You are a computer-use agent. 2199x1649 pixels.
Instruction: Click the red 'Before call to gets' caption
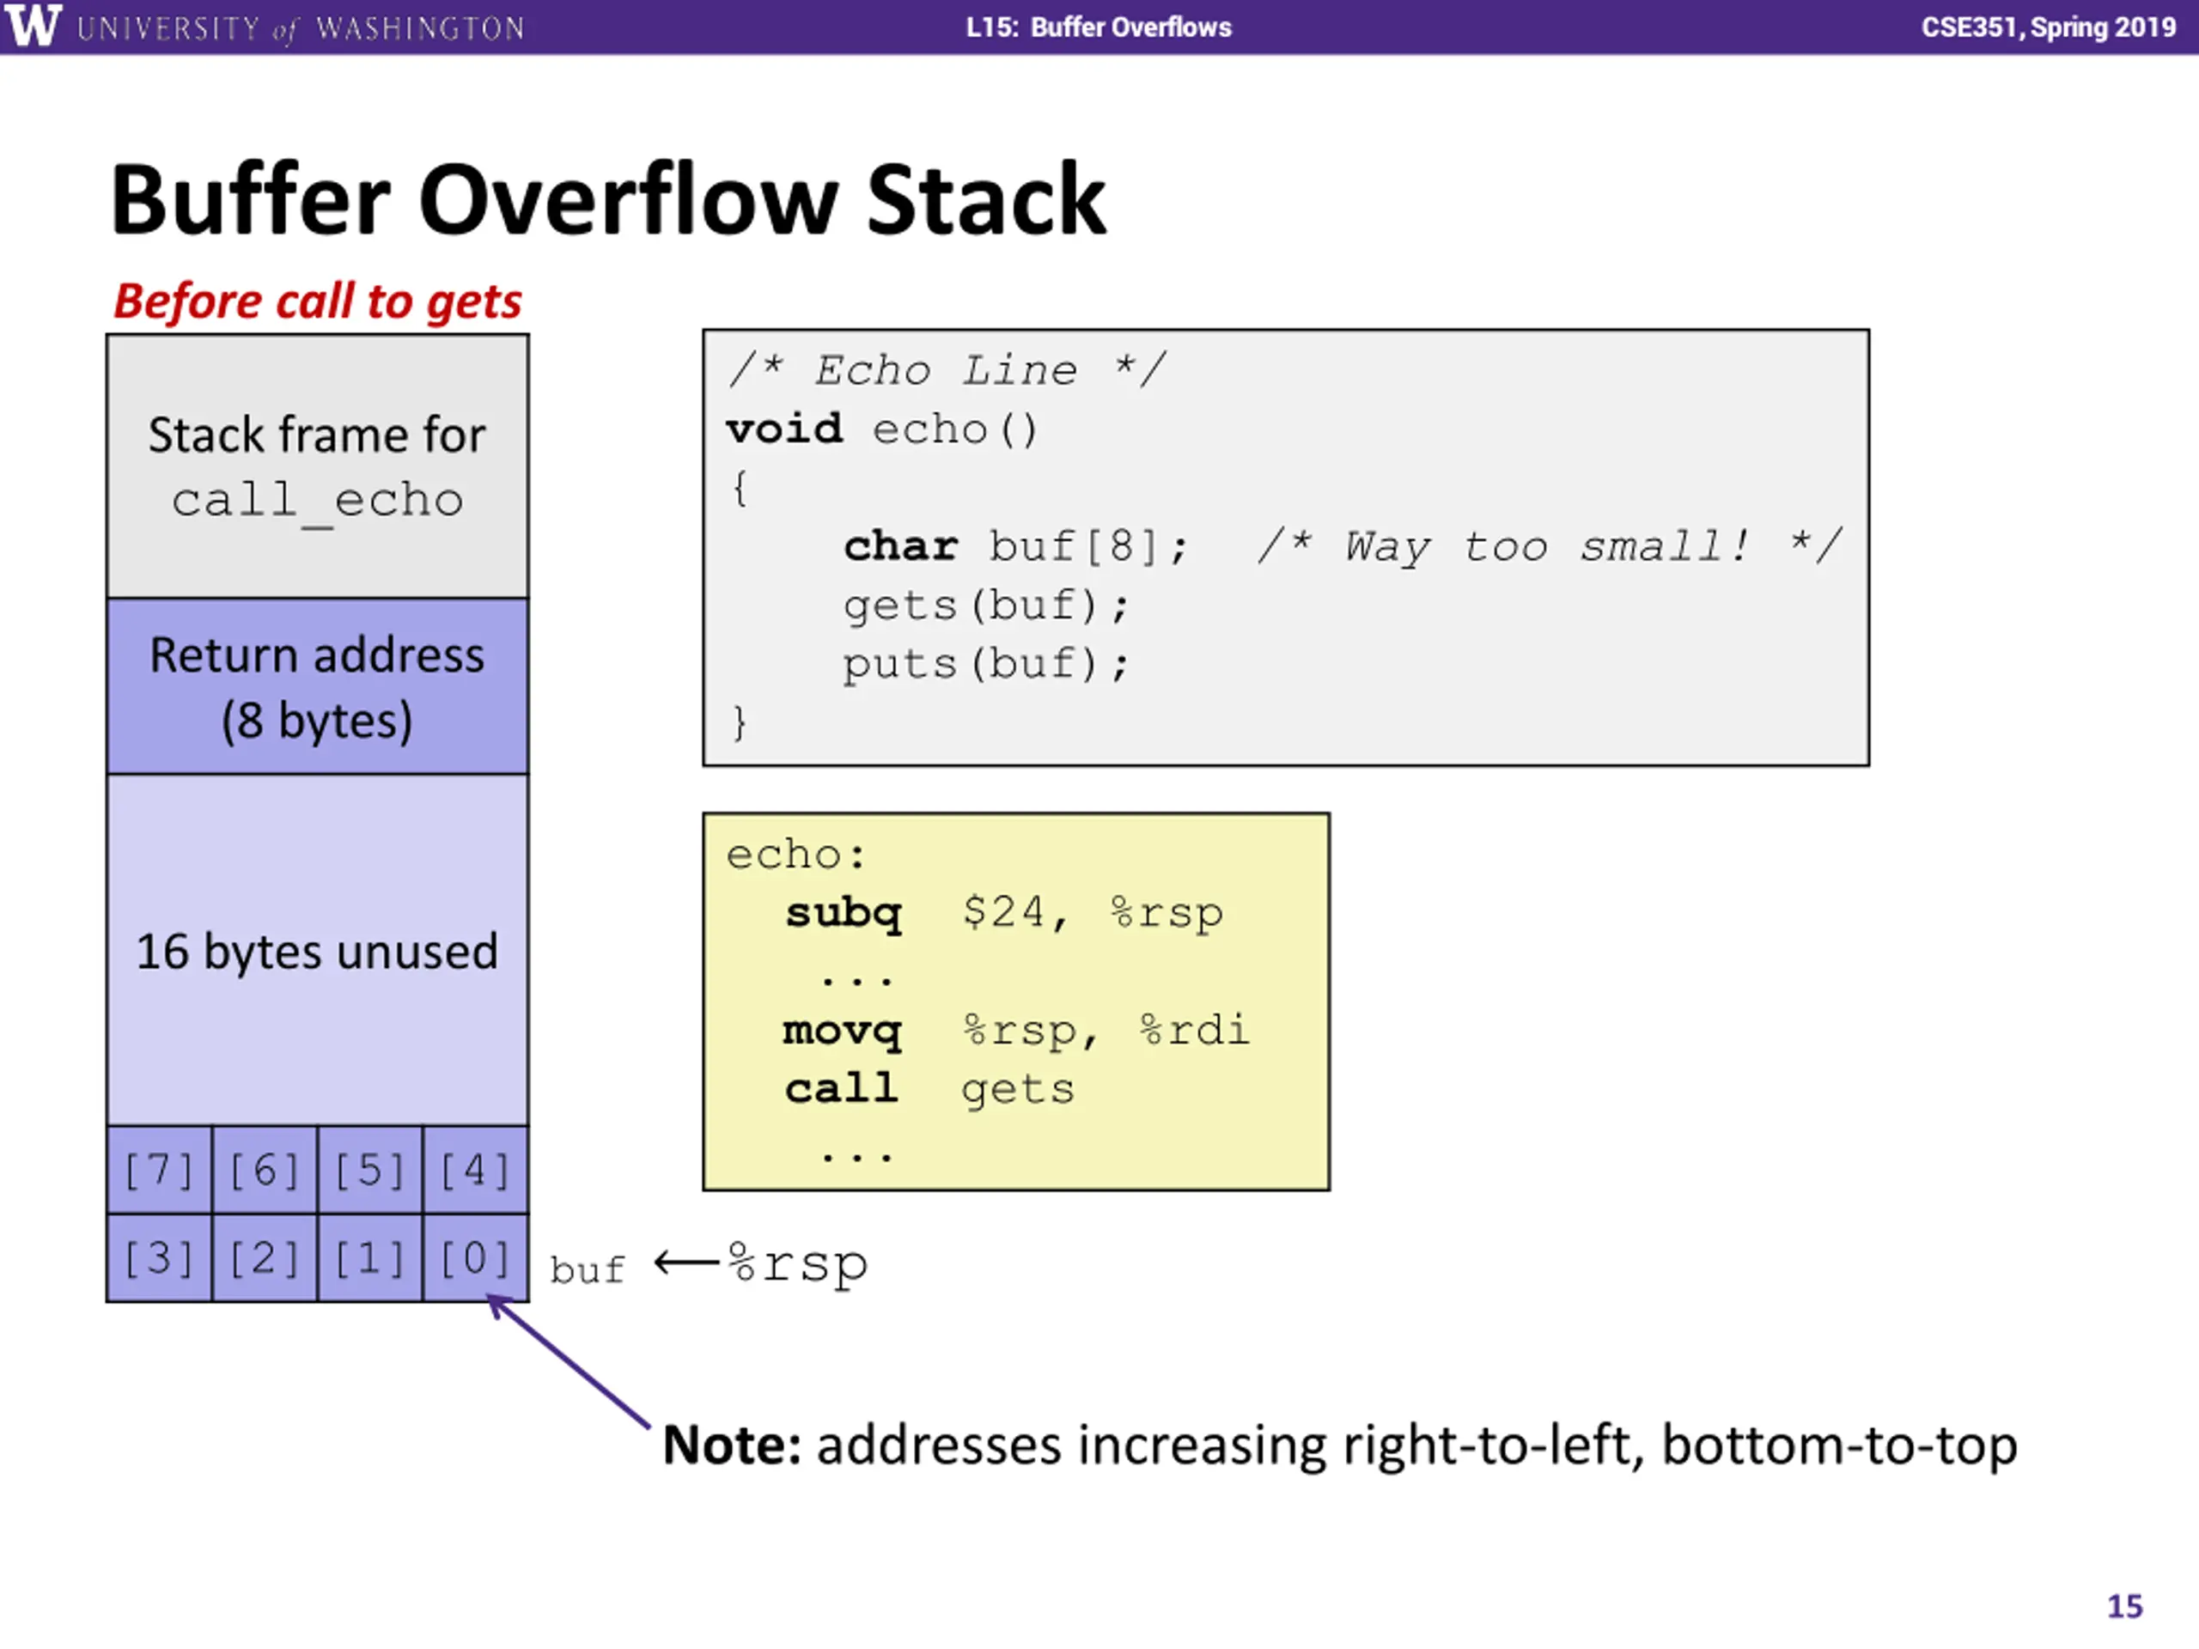[x=317, y=301]
